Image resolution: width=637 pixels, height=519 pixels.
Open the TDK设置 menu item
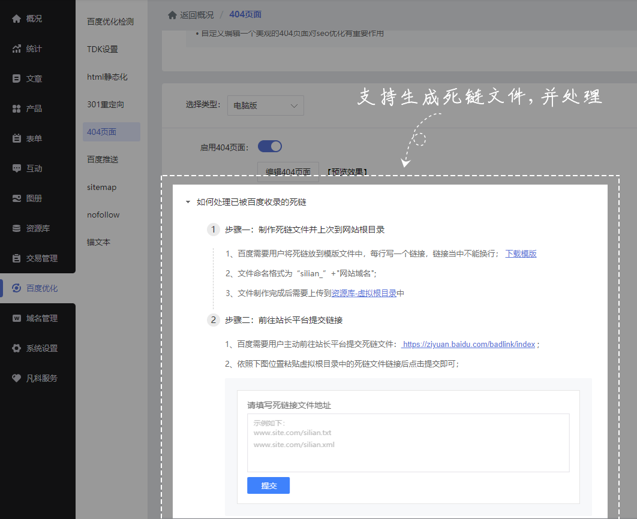[x=103, y=49]
